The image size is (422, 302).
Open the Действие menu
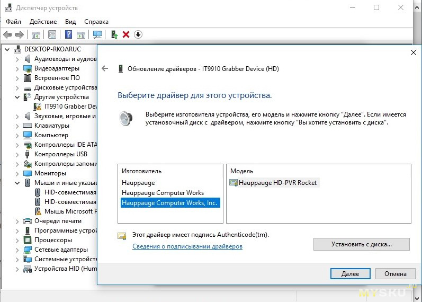coord(43,22)
